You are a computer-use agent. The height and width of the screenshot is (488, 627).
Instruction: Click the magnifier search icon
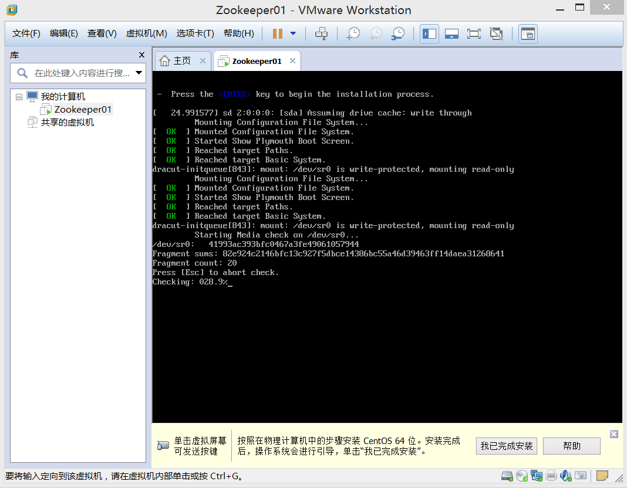(22, 73)
